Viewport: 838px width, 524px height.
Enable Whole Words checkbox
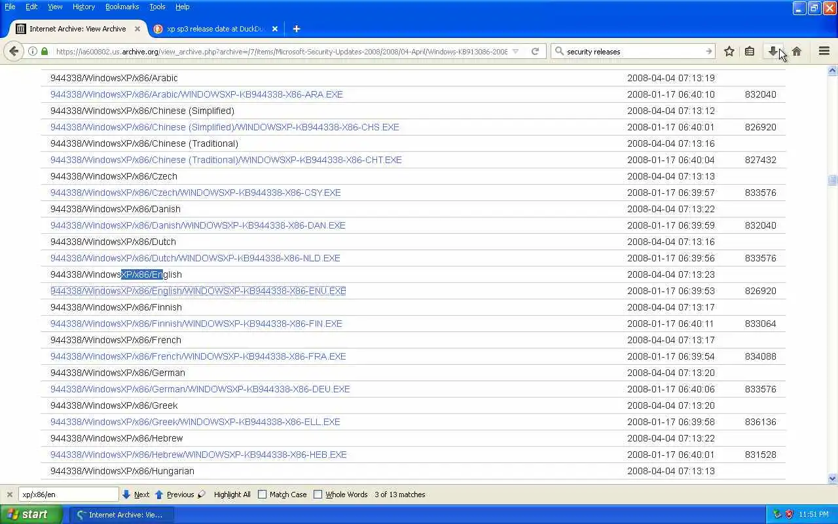318,495
